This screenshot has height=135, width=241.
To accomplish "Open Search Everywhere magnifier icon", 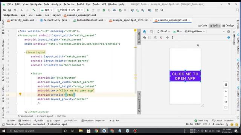I will (x=162, y=10).
